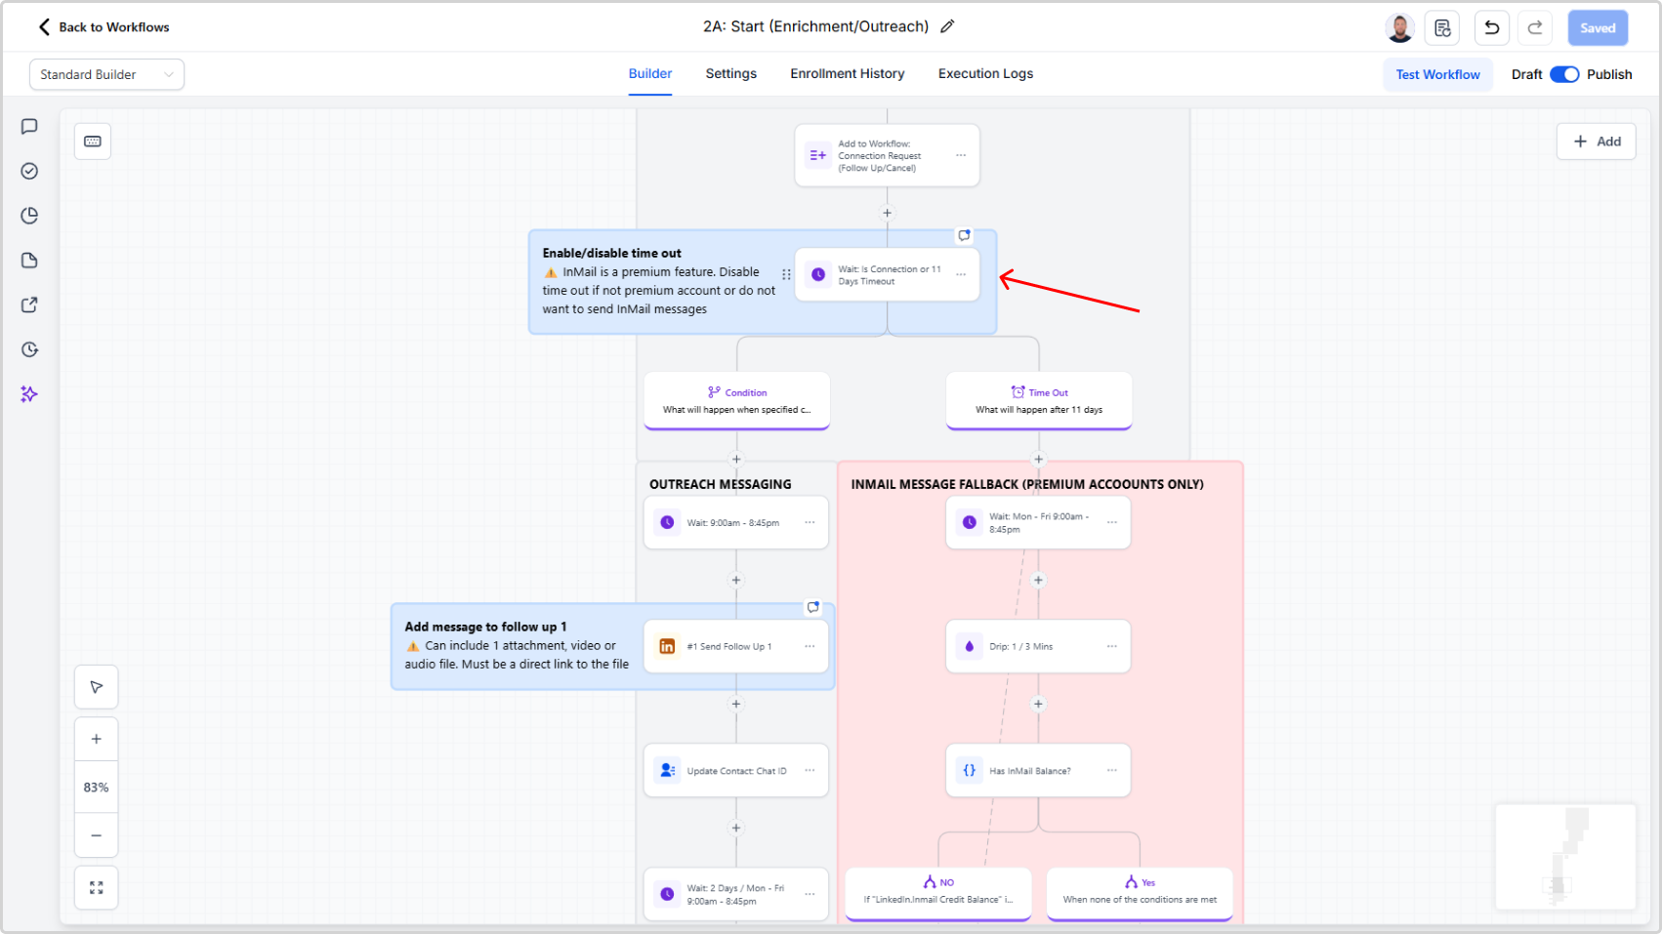Viewport: 1662px width, 934px height.
Task: Click the fit-to-screen icon
Action: coord(96,888)
